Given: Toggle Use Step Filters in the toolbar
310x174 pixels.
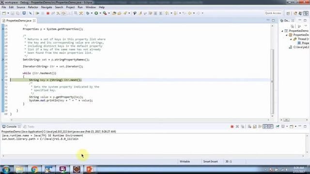Looking at the screenshot, I should (81, 13).
